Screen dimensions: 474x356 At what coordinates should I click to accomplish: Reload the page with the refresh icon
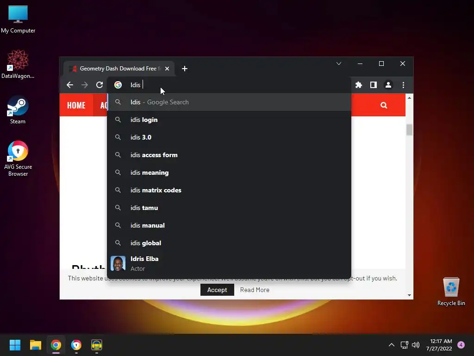pos(100,85)
